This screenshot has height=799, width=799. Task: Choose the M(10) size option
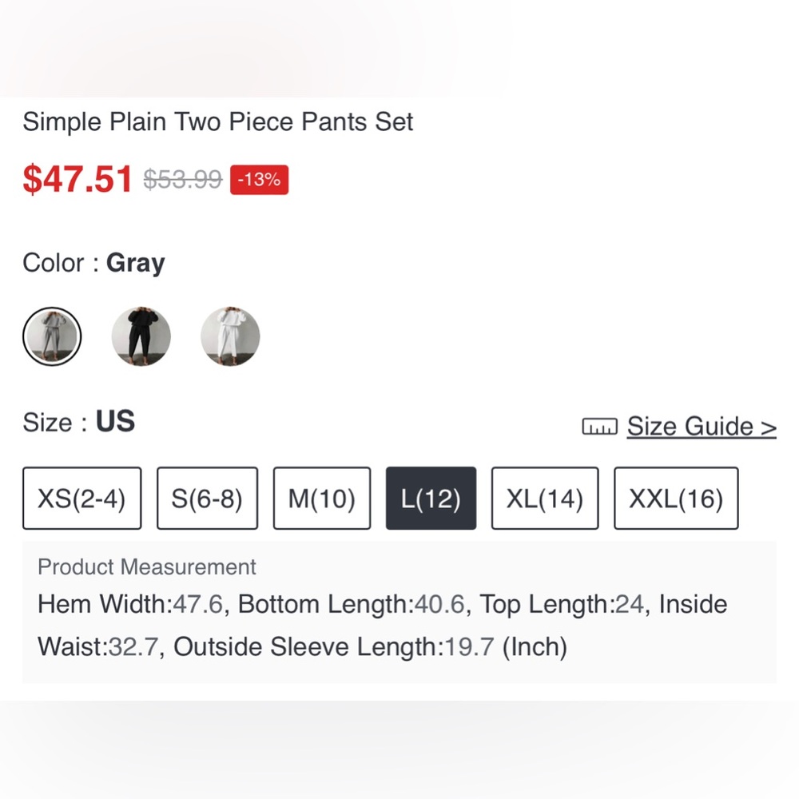322,498
